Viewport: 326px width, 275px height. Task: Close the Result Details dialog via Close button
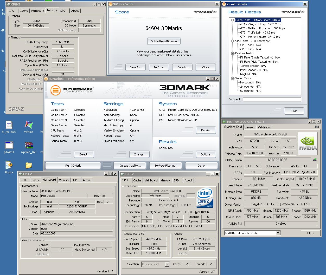point(294,111)
